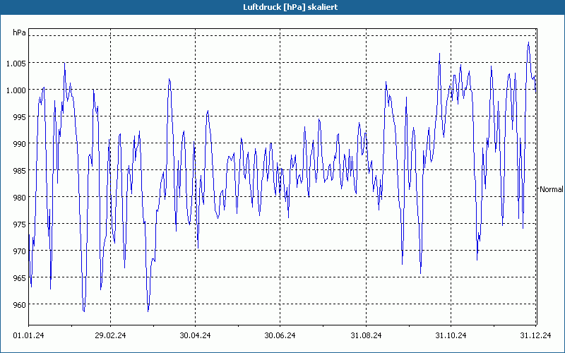The height and width of the screenshot is (353, 565).
Task: Click the '965' y-axis label
Action: 20,278
